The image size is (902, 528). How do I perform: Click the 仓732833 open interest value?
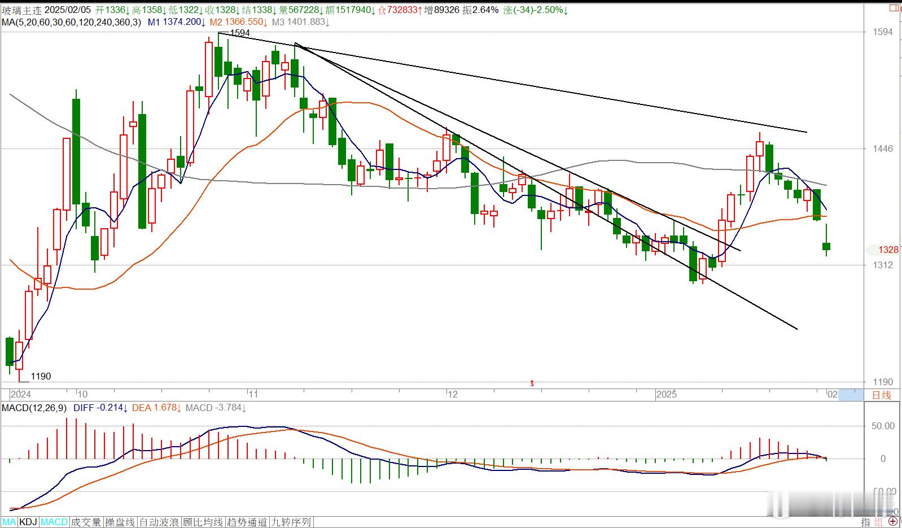click(400, 10)
